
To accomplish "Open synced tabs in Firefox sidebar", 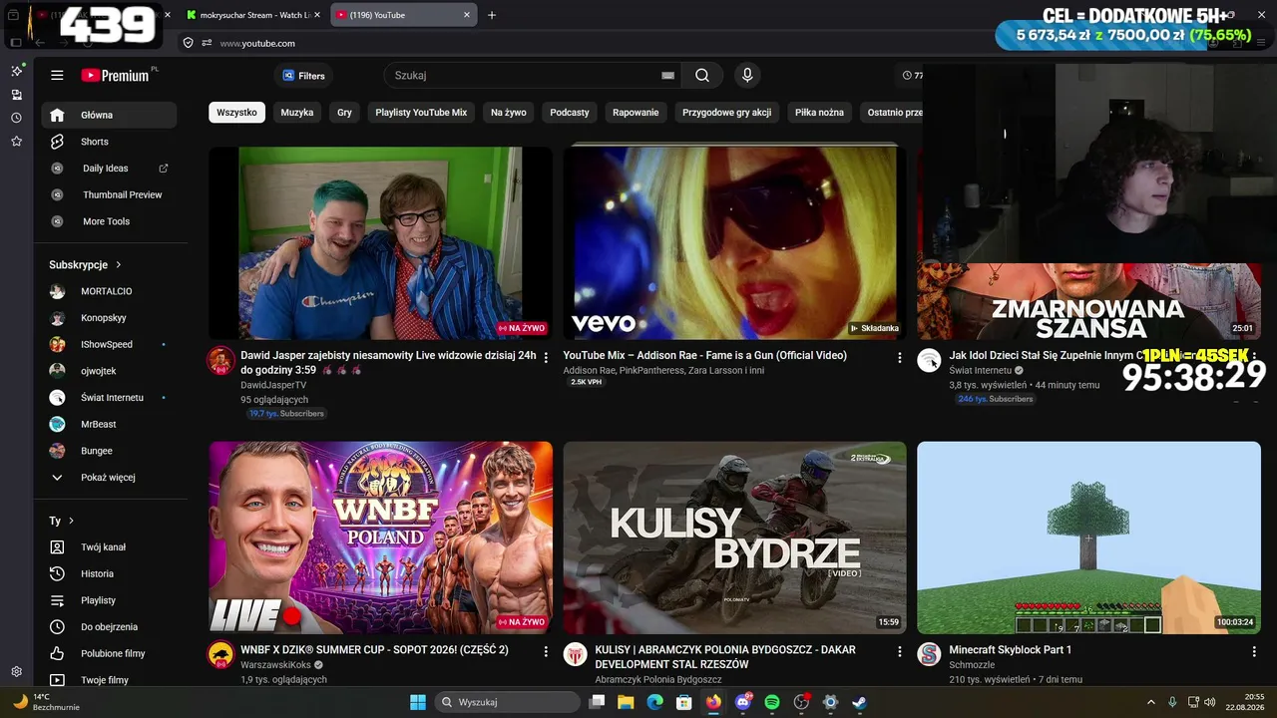I will (x=16, y=95).
